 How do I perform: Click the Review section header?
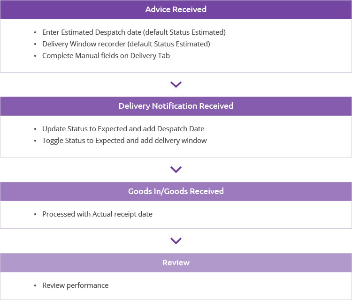click(176, 263)
